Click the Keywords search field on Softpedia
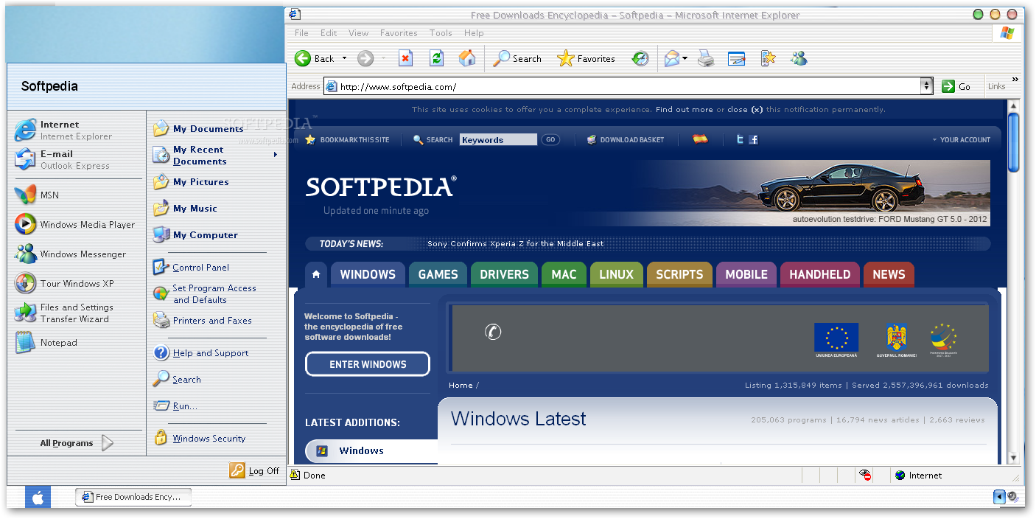Image resolution: width=1036 pixels, height=519 pixels. [498, 139]
